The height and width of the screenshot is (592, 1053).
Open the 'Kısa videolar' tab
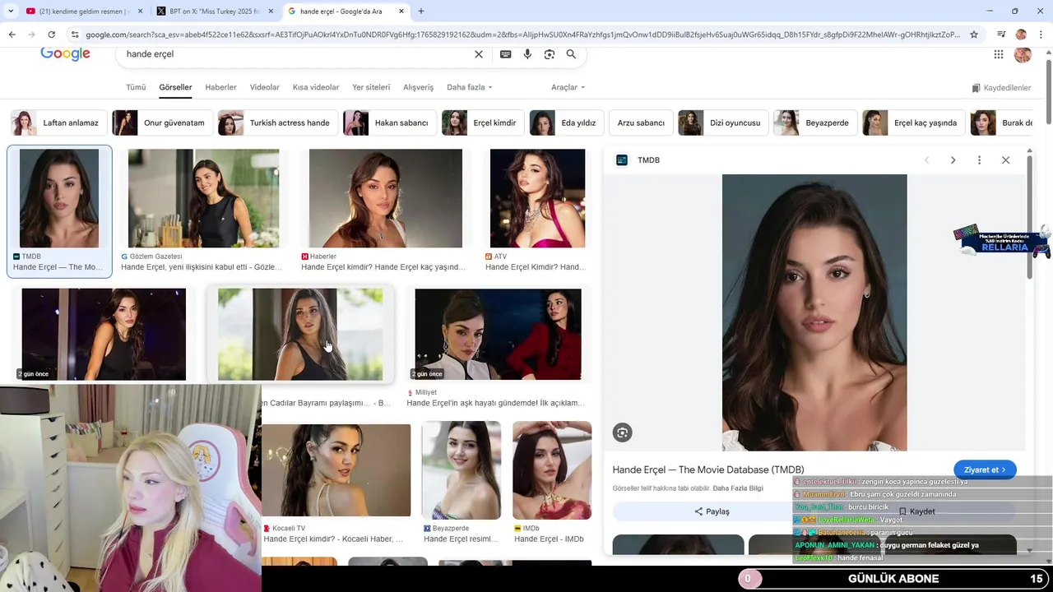point(316,87)
